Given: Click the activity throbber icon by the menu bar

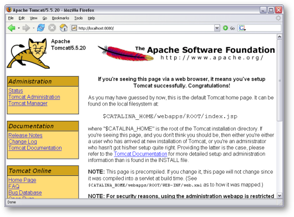Looking at the screenshot, I should 278,18.
